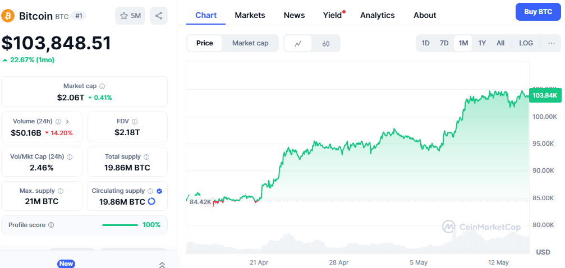Click the 2.46% Vol/Mkt Cap value
The height and width of the screenshot is (268, 565).
pyautogui.click(x=42, y=168)
